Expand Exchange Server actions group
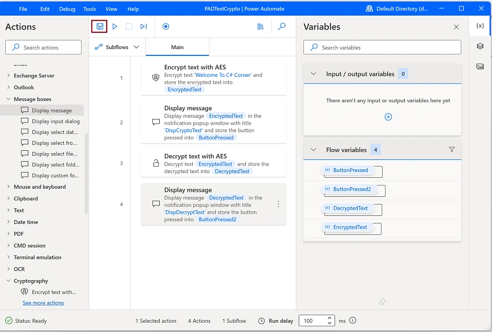492x332 pixels. tap(8, 76)
